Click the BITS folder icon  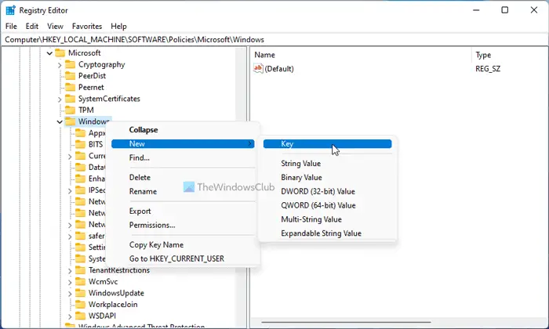(81, 144)
